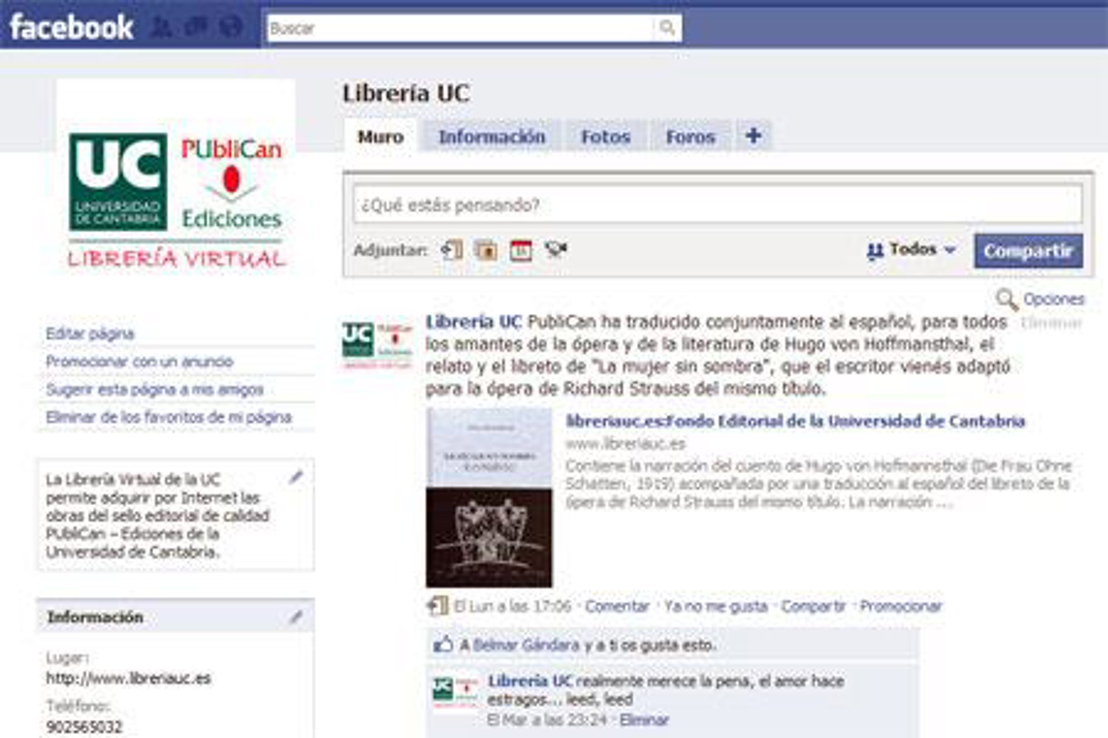Select the Foros tab
The image size is (1108, 738).
[690, 137]
